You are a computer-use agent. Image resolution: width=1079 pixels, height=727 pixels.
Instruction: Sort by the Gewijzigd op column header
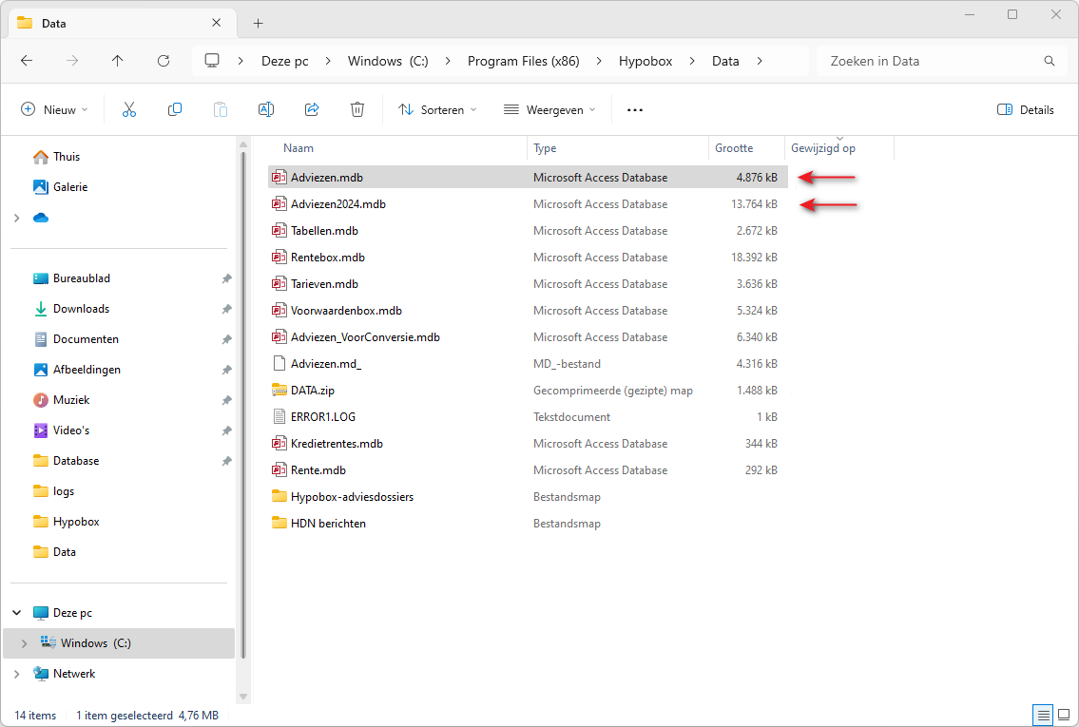[x=823, y=148]
